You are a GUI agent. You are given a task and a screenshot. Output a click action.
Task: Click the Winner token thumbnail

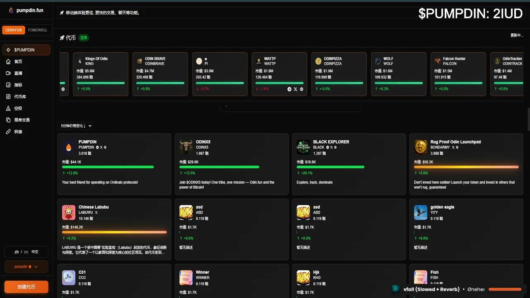(186, 278)
